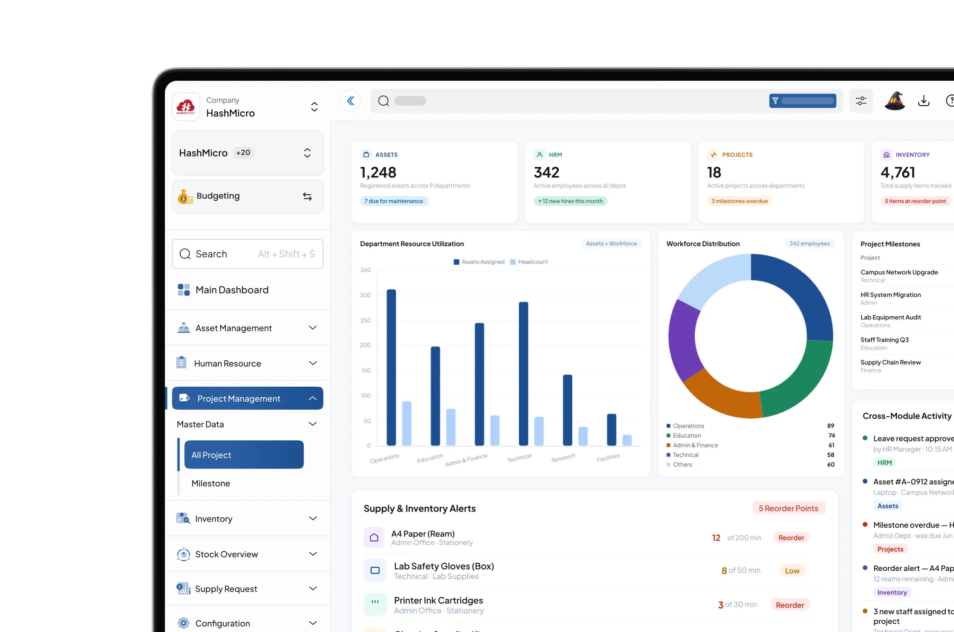954x632 pixels.
Task: Collapse Project Management menu chevron
Action: 312,398
